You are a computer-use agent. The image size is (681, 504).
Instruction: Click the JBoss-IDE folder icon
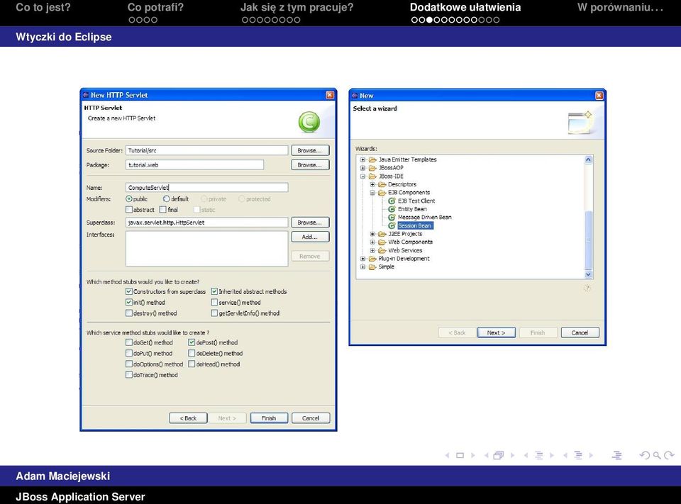click(372, 177)
